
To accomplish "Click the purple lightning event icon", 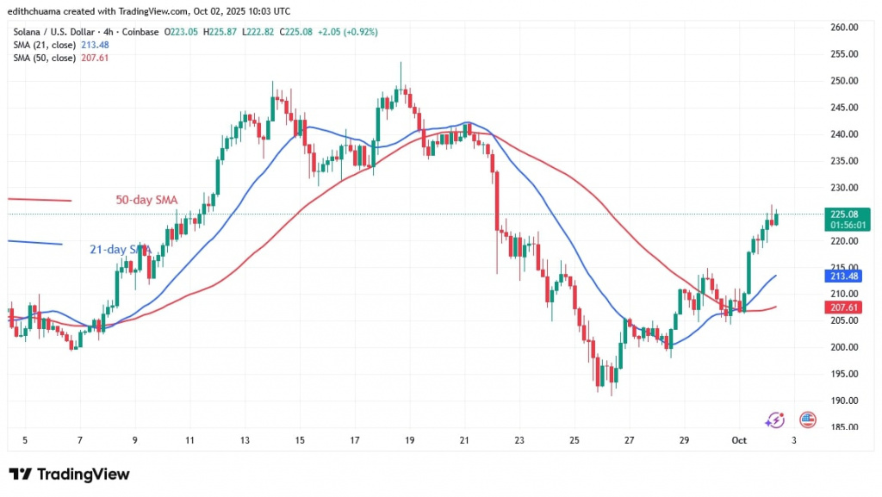I will (x=775, y=419).
